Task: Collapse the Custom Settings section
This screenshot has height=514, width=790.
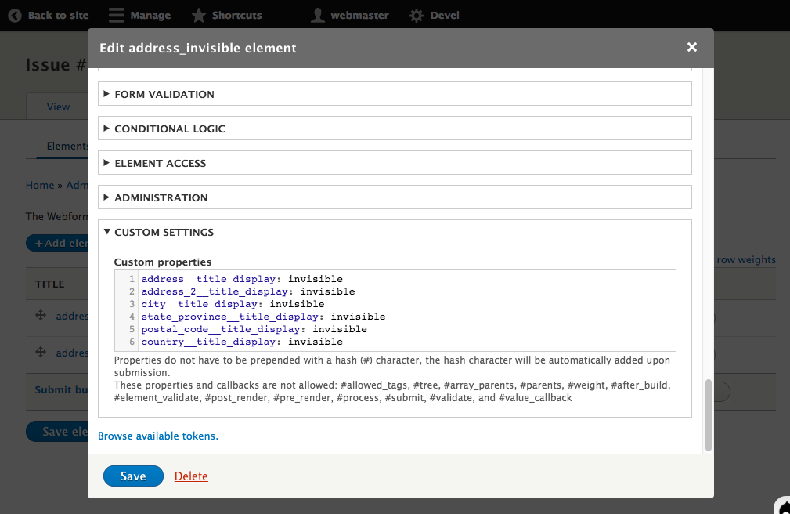Action: (x=164, y=232)
